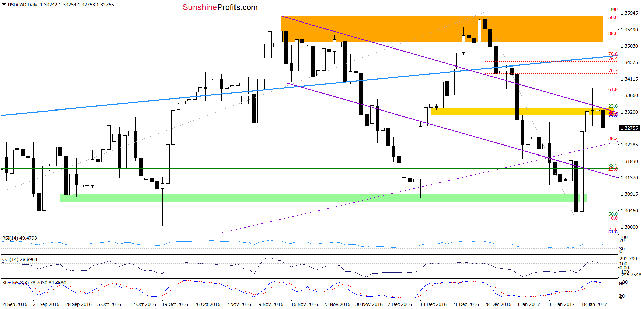The width and height of the screenshot is (641, 309).
Task: Click the USDCAD,Daily symbol title
Action: point(23,5)
